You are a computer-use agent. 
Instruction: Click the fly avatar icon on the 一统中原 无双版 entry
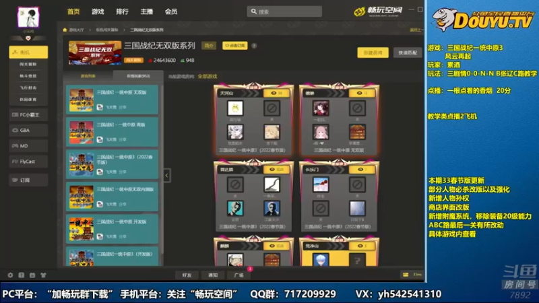(x=100, y=107)
